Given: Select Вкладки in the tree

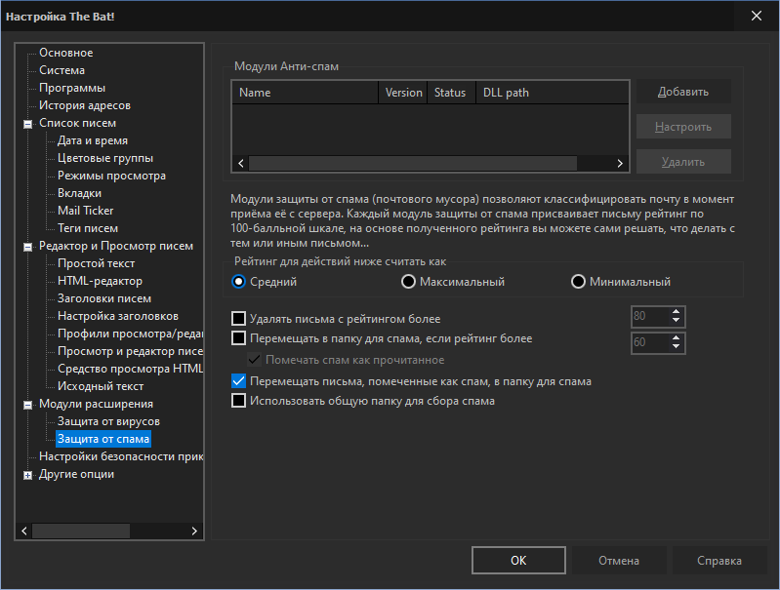Looking at the screenshot, I should coord(80,193).
